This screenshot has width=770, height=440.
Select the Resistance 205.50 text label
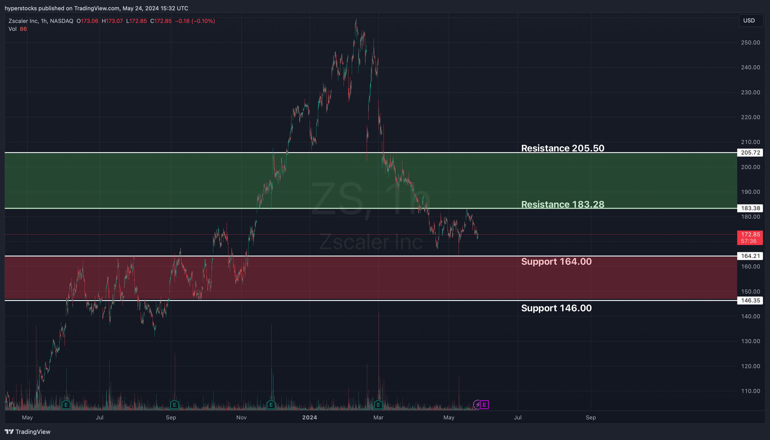[562, 148]
